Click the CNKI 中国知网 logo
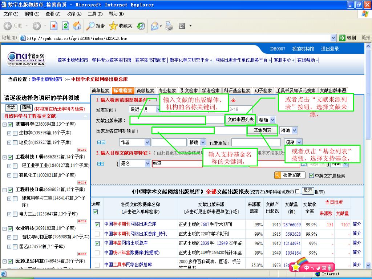The height and width of the screenshot is (279, 372). point(26,59)
